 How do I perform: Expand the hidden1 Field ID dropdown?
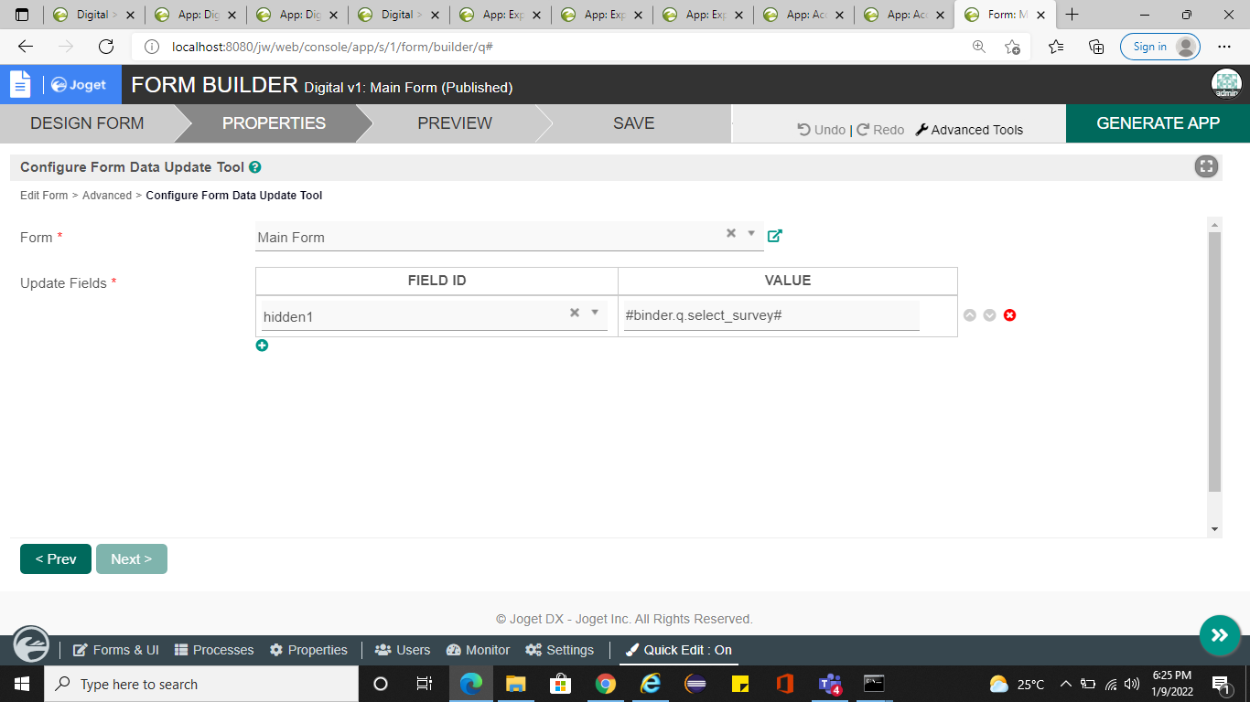point(595,313)
